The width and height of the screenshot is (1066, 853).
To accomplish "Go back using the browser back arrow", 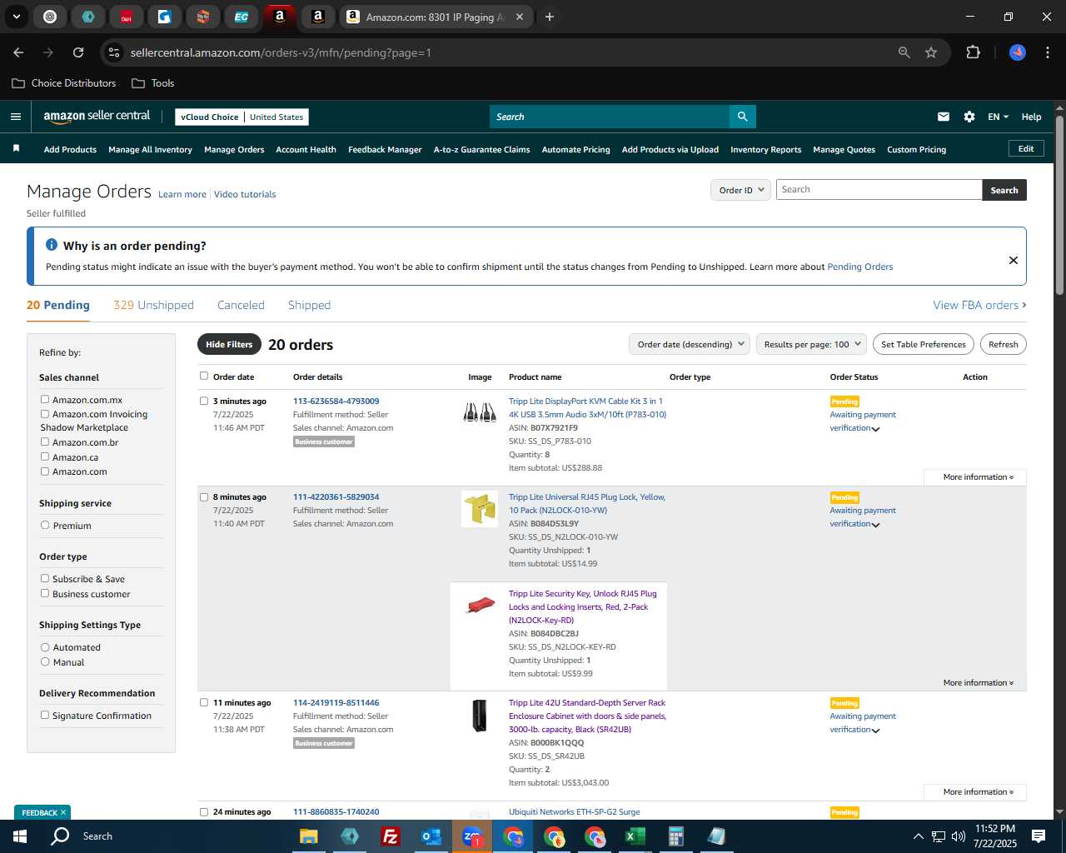I will pyautogui.click(x=18, y=52).
